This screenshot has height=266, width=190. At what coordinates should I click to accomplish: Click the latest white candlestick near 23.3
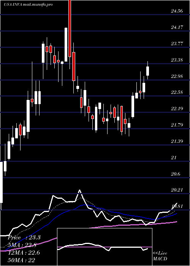pos(147,71)
